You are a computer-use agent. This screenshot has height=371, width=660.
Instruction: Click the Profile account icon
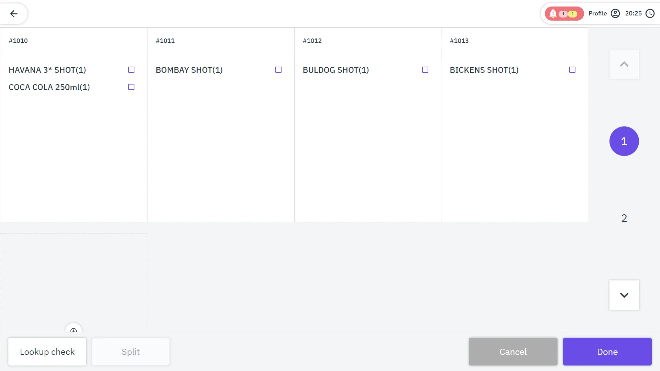tap(616, 14)
